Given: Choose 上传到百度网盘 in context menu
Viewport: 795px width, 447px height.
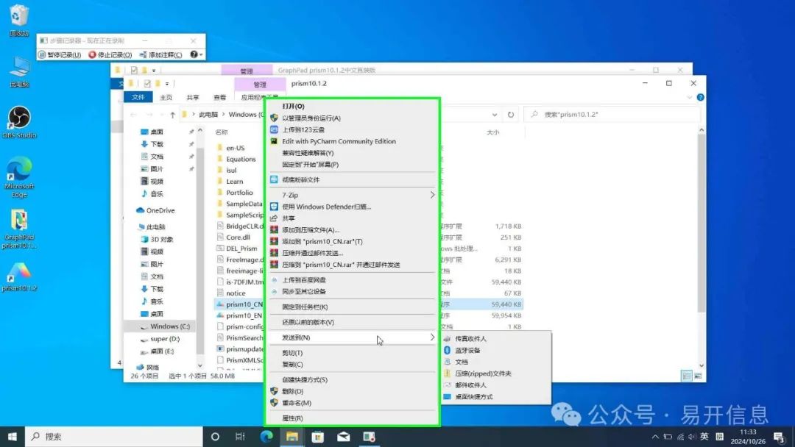Looking at the screenshot, I should tap(351, 280).
